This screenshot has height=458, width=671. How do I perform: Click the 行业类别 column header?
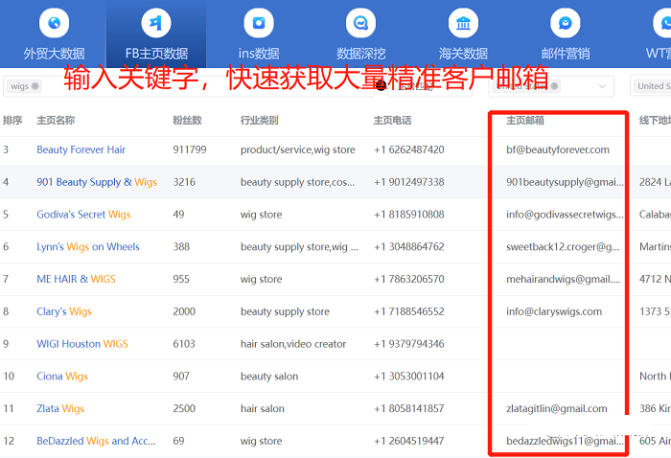coord(259,120)
